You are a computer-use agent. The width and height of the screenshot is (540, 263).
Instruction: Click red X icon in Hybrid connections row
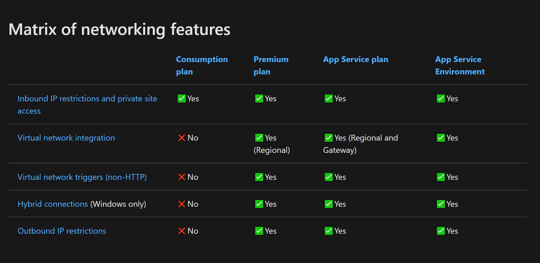[x=182, y=204]
